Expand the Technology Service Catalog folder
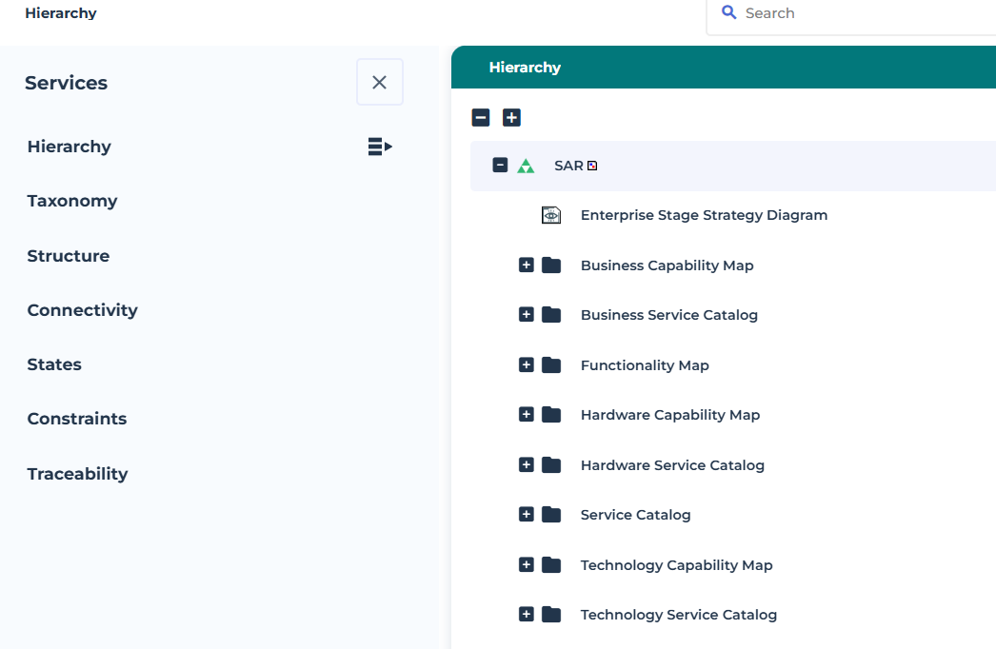996x649 pixels. pyautogui.click(x=526, y=615)
